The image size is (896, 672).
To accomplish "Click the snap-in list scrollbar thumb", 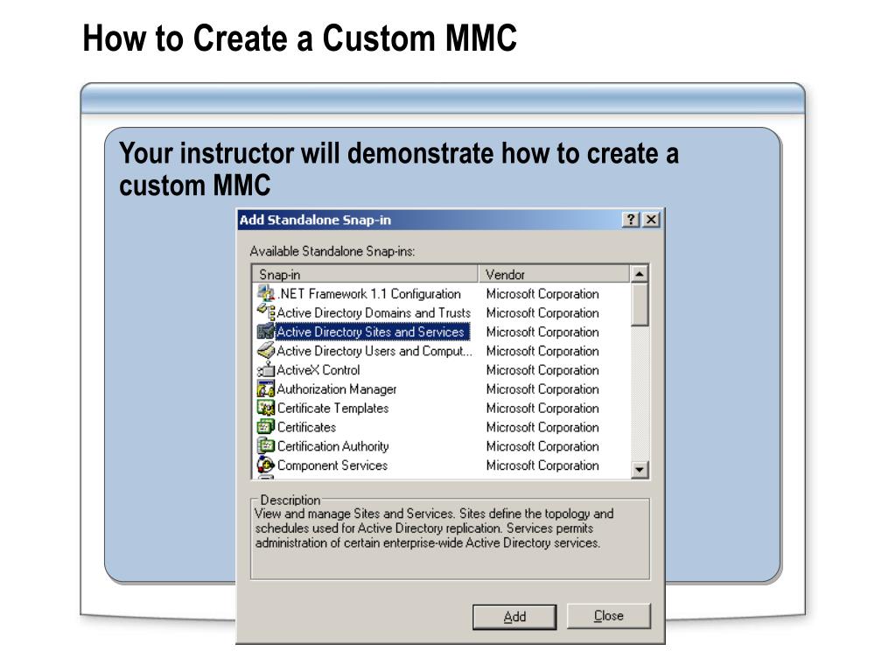I will 640,304.
